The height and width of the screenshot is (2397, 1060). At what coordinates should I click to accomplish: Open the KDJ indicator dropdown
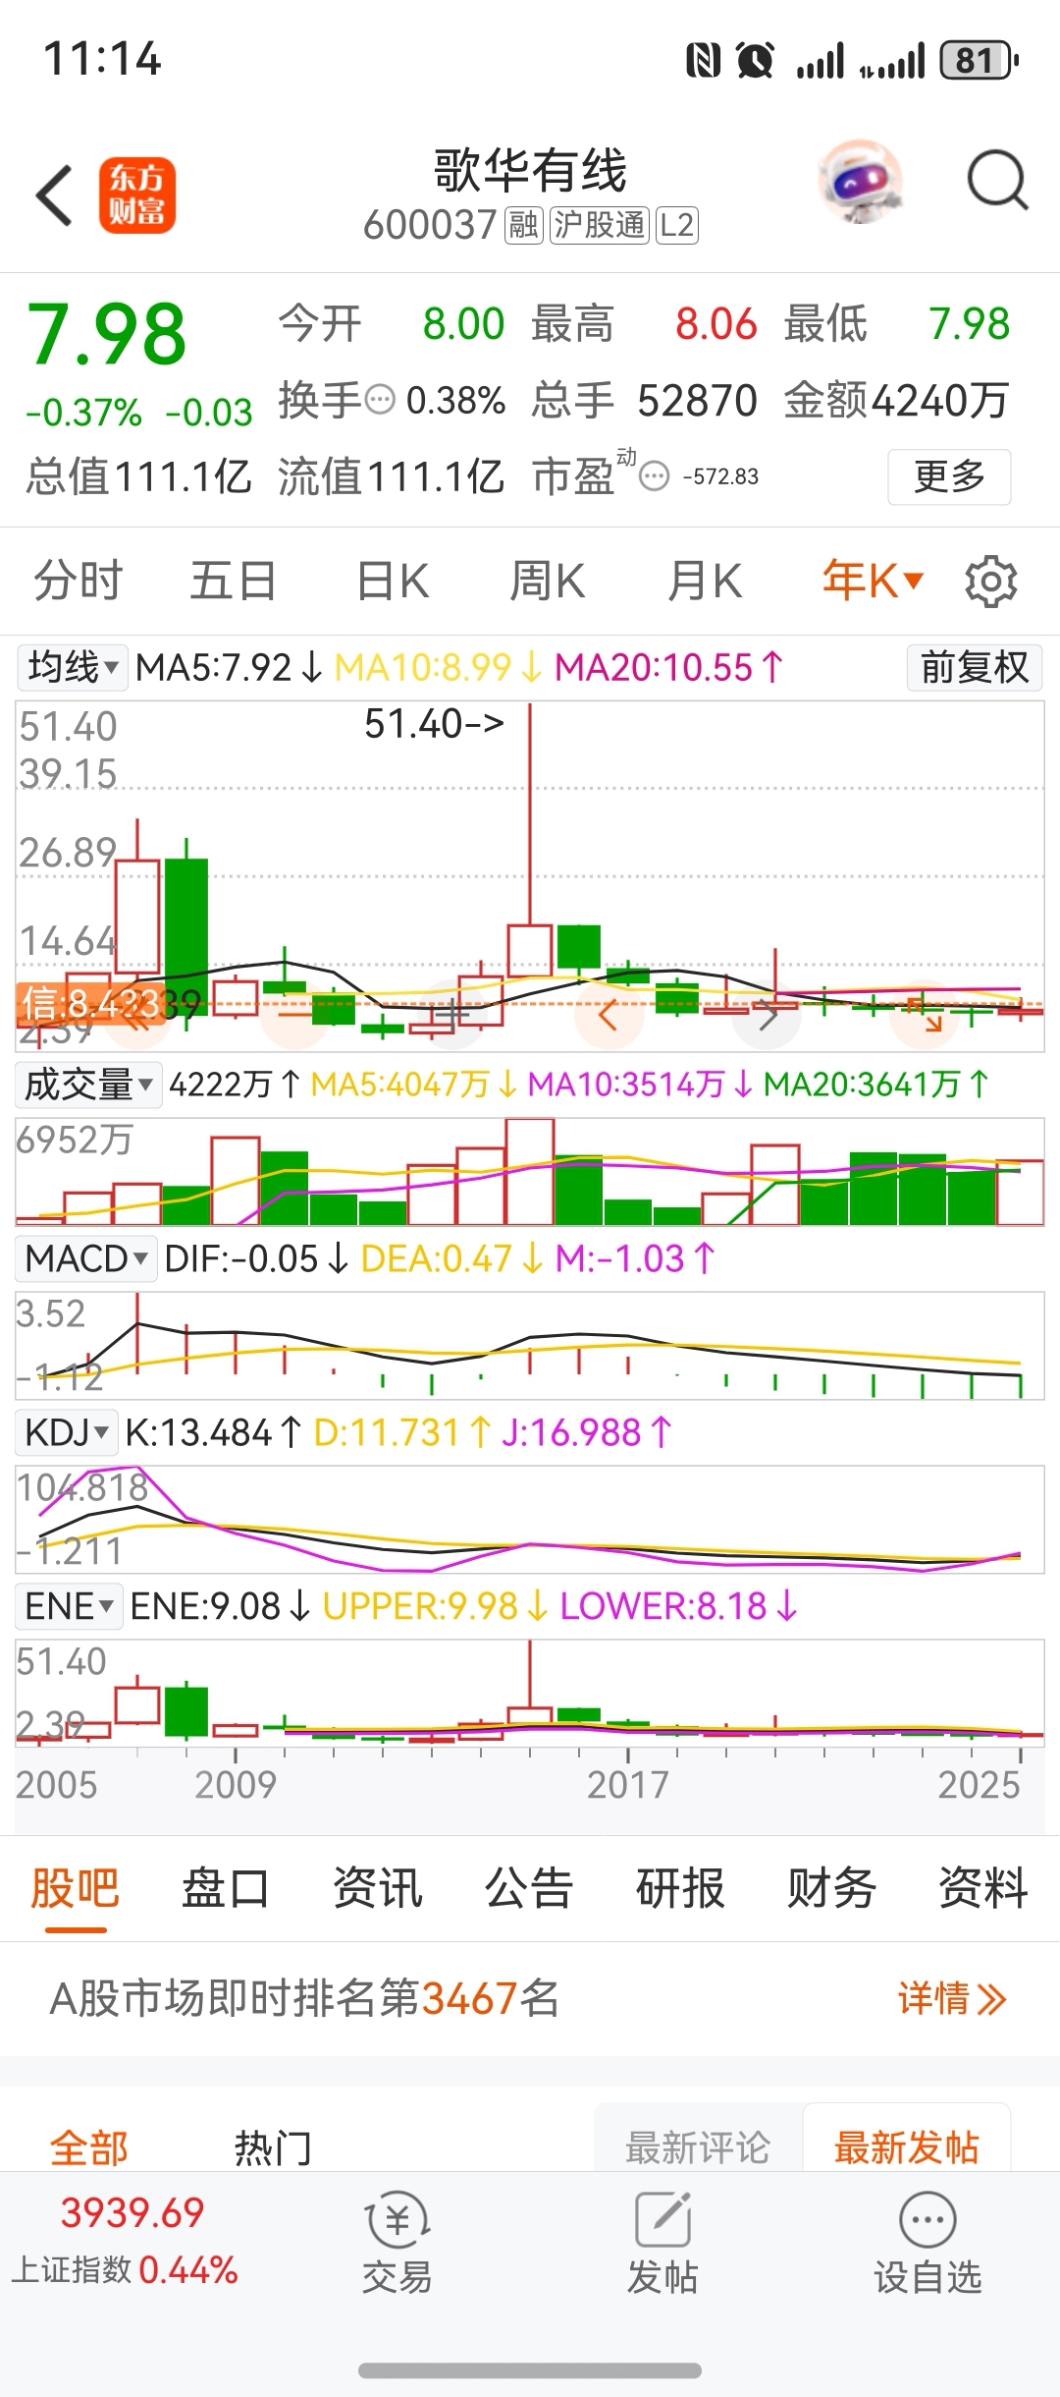click(67, 1432)
